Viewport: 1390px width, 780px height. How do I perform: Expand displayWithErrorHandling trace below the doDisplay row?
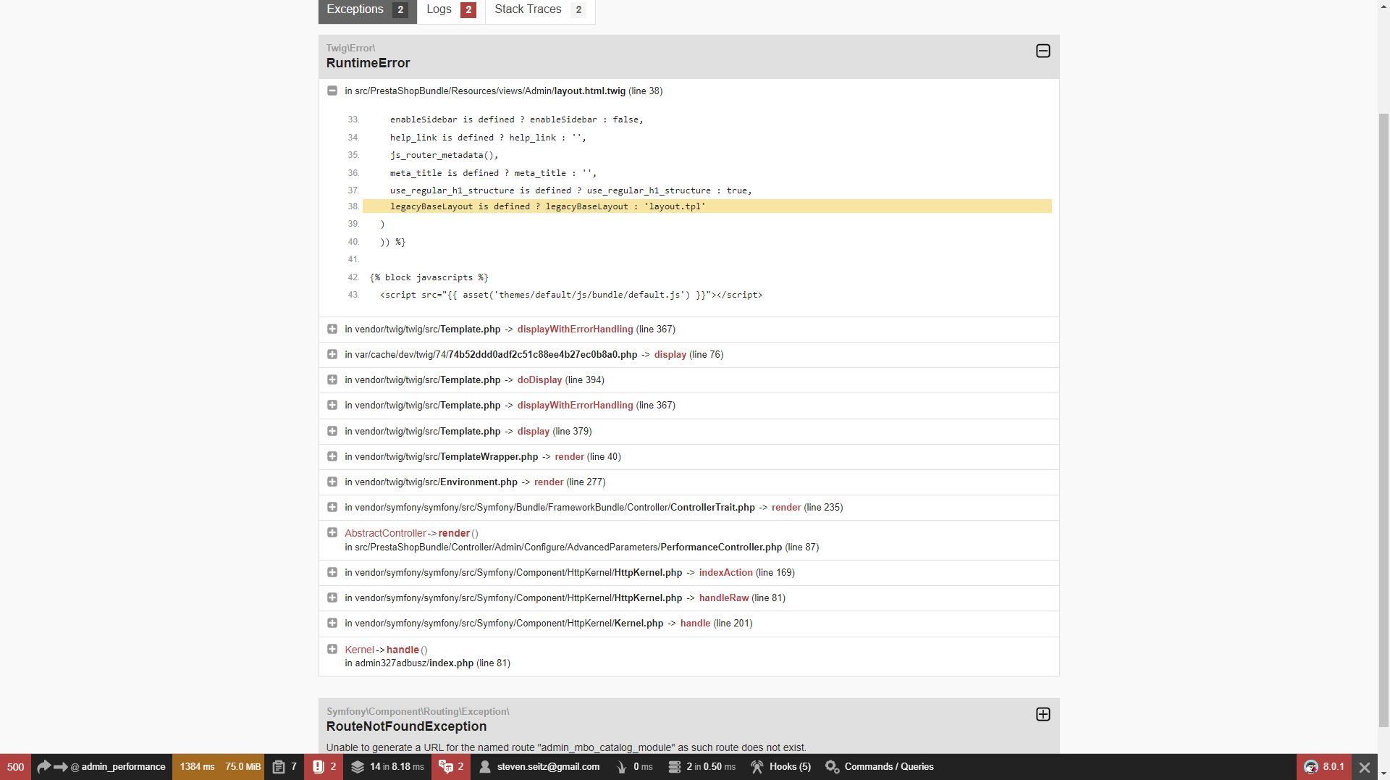click(x=332, y=405)
